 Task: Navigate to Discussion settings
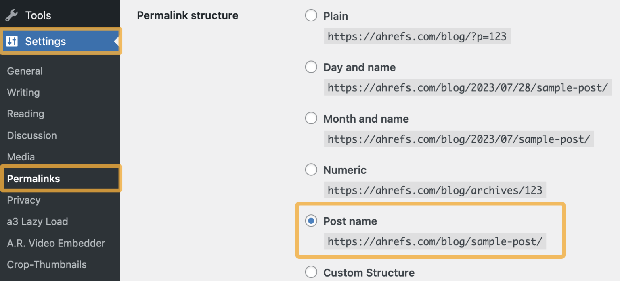pos(31,135)
